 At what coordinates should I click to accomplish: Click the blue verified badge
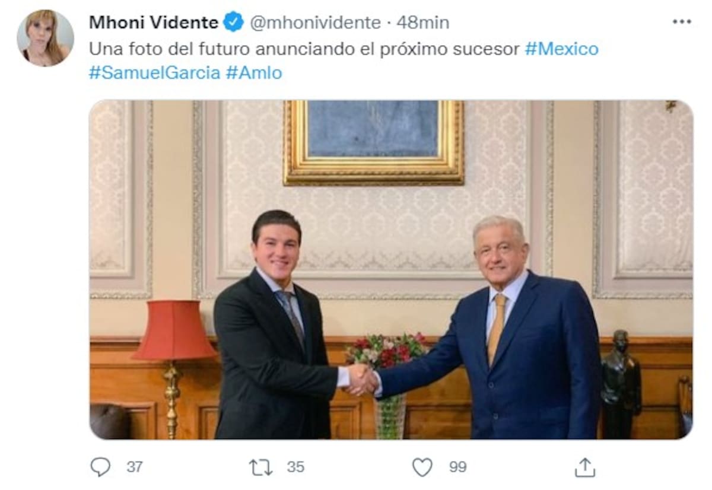(x=233, y=23)
